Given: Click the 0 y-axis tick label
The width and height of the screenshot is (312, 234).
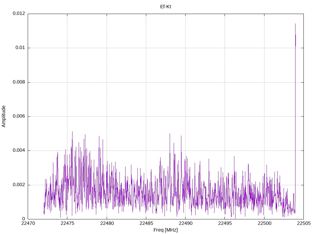Looking at the screenshot, I should (x=24, y=219).
